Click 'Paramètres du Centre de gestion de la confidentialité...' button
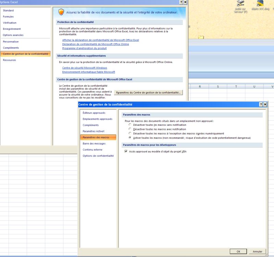This screenshot has width=274, height=257. click(x=148, y=93)
